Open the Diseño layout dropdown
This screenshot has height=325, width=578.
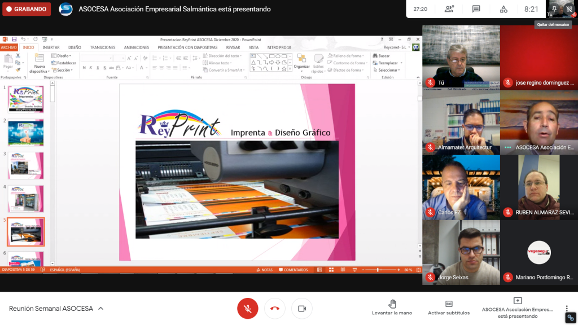(62, 56)
